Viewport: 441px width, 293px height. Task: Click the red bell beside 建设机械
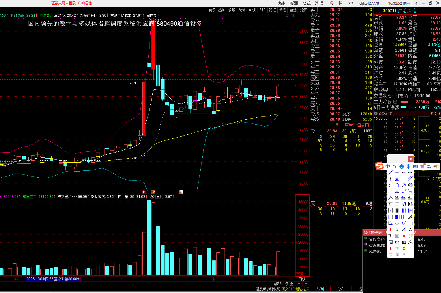point(365,245)
